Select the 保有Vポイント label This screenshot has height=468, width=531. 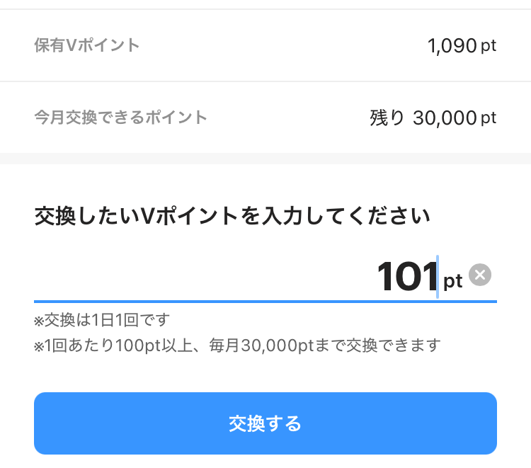point(87,46)
